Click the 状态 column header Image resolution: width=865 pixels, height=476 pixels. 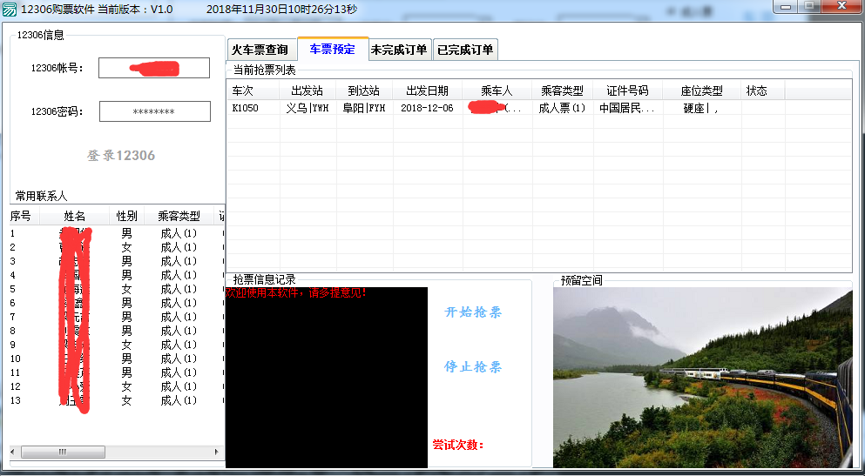(763, 91)
